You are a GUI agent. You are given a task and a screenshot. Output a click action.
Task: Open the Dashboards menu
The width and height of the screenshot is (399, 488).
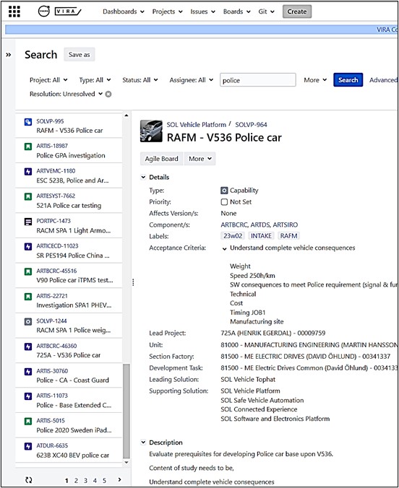pyautogui.click(x=124, y=12)
